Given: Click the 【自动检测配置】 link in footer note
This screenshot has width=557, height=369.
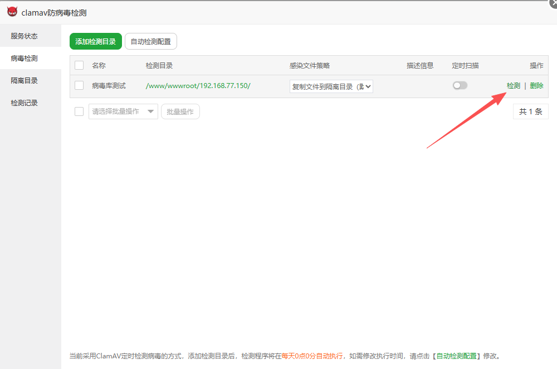Looking at the screenshot, I should tap(457, 356).
